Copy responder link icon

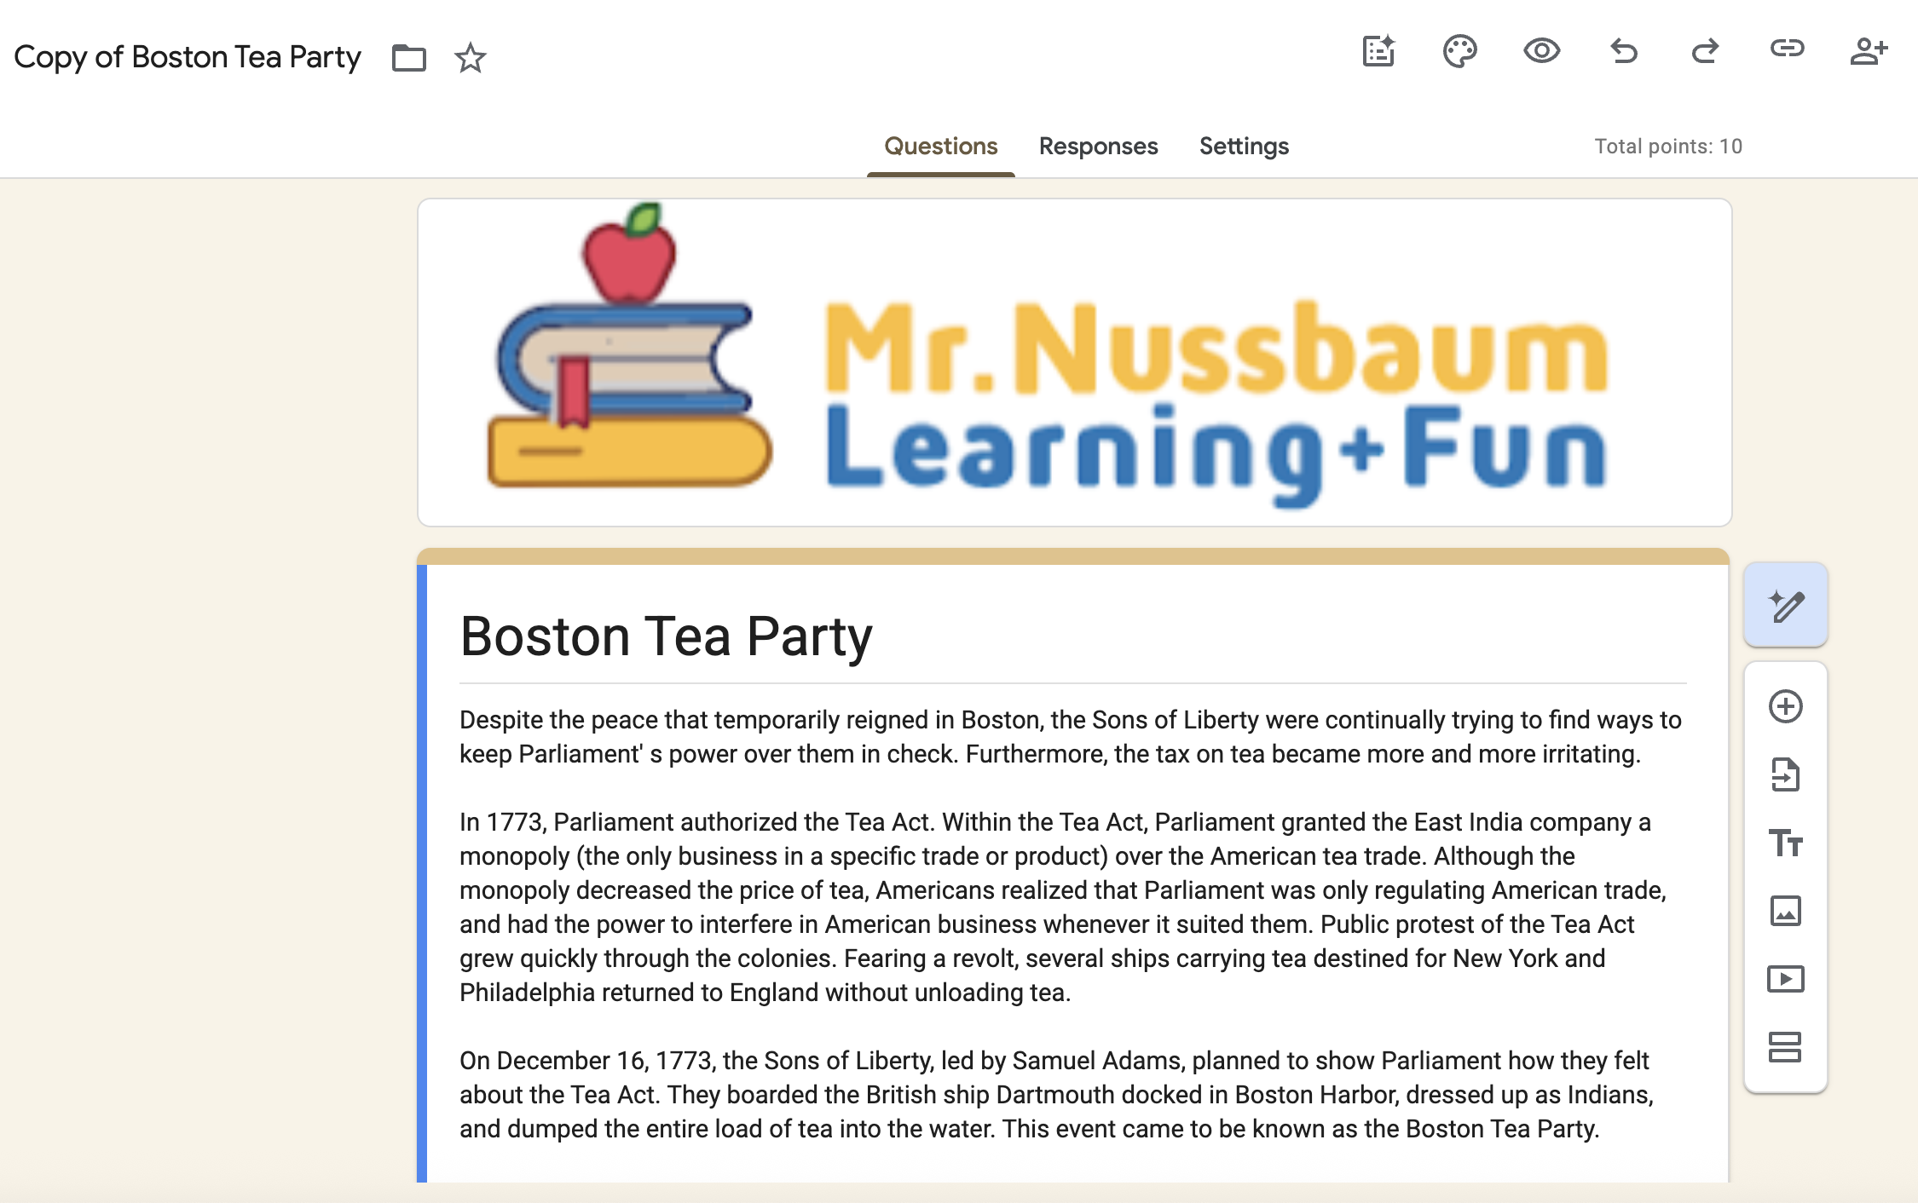click(1787, 49)
